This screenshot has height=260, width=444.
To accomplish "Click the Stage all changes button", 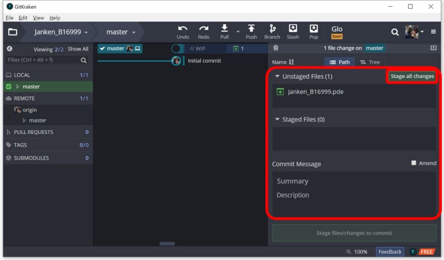I will pyautogui.click(x=412, y=77).
